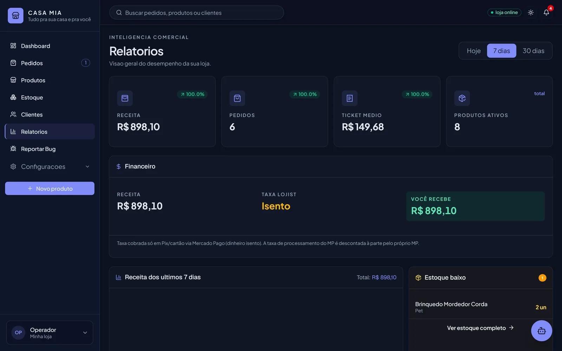The image size is (562, 351).
Task: Click the Pedidos card bag icon
Action: pos(237,98)
